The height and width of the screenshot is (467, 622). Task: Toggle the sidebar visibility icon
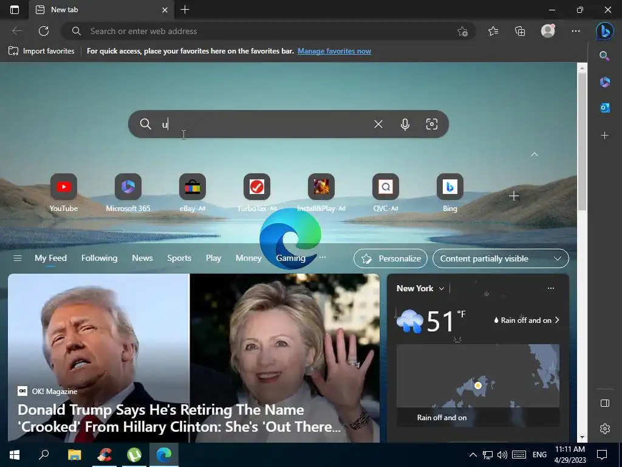pyautogui.click(x=604, y=403)
